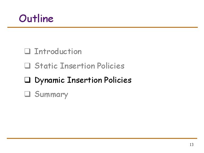Click the slide number 13
This screenshot has height=153, width=204.
[191, 145]
